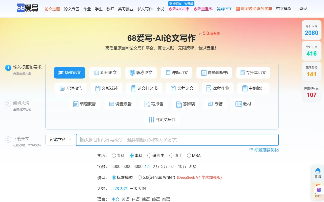Open the 范文样例 menu item

284,9
